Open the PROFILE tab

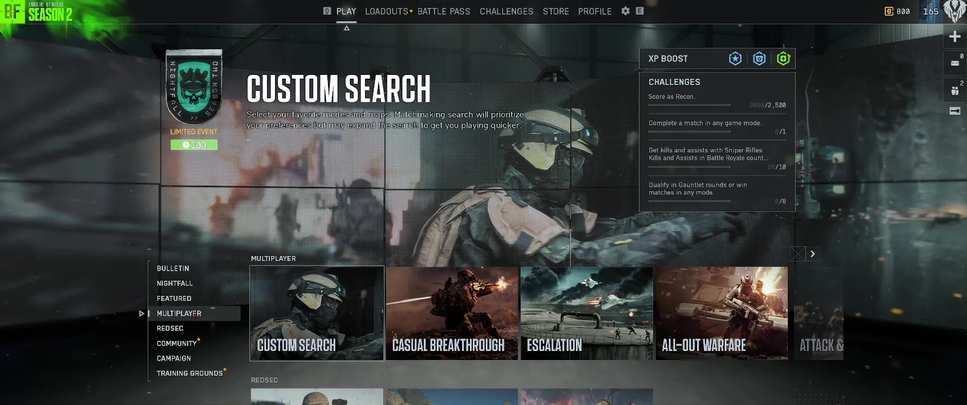pyautogui.click(x=595, y=11)
